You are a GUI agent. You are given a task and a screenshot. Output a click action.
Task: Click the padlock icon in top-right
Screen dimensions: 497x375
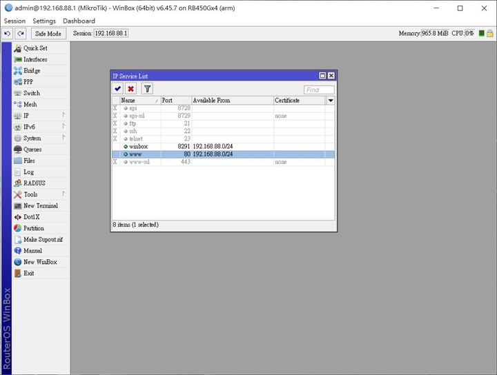(489, 33)
